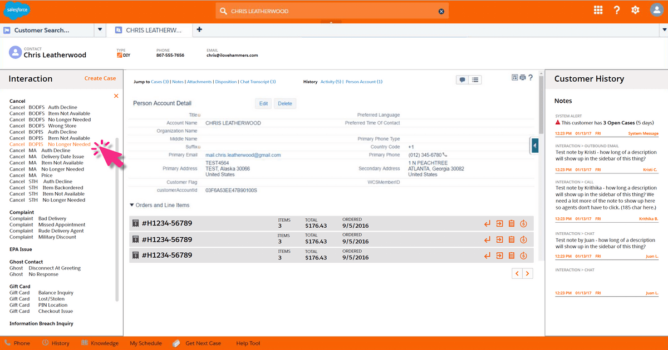The height and width of the screenshot is (350, 668).
Task: Click the clipboard icon on second order row
Action: 511,239
